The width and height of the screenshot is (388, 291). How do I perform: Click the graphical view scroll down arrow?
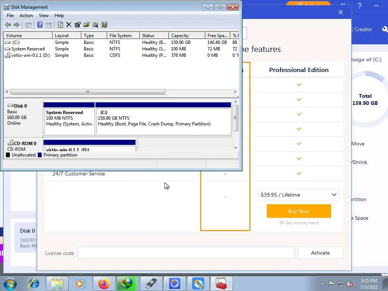click(x=236, y=148)
